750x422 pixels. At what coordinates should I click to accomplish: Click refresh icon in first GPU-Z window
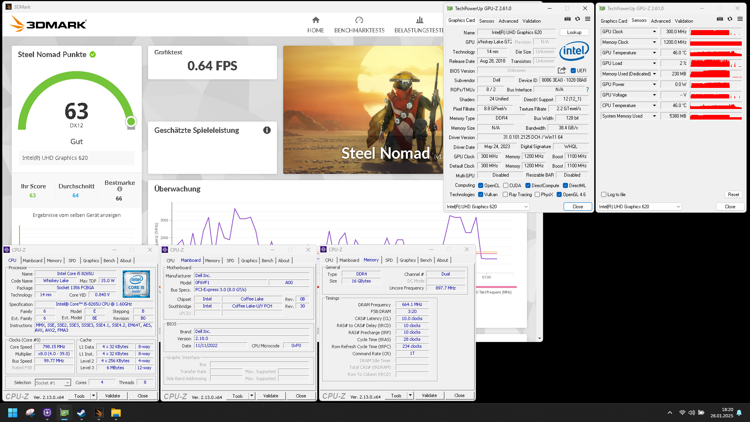[577, 19]
